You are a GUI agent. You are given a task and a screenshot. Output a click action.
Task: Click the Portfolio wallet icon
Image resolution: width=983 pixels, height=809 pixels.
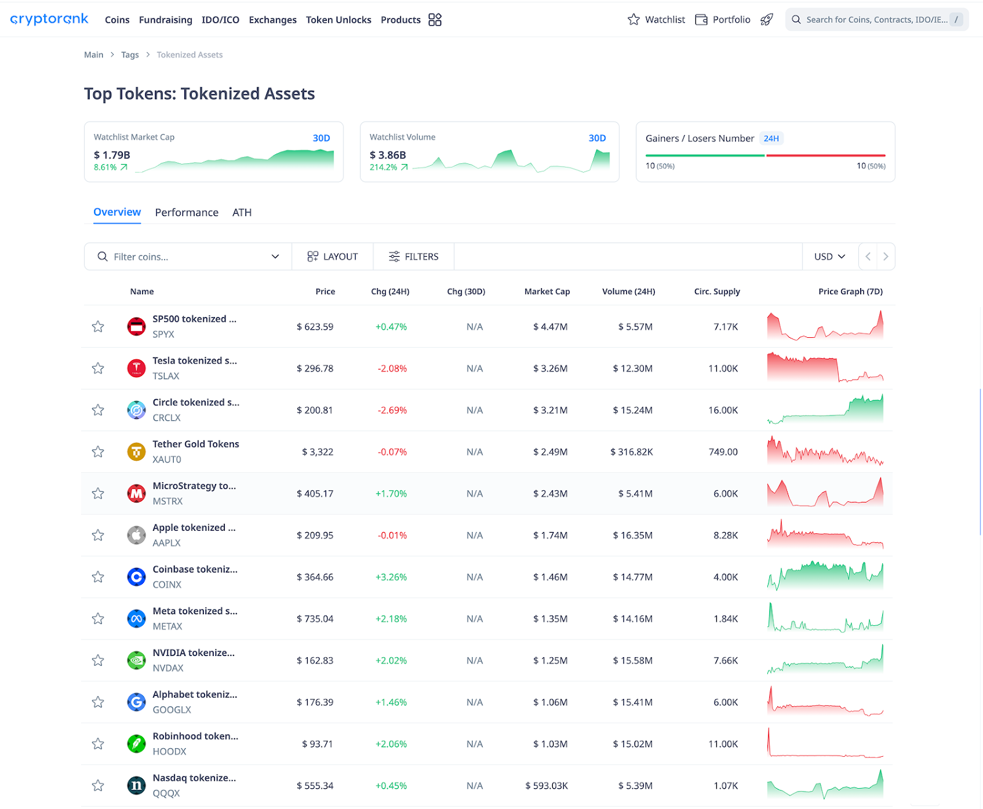coord(701,20)
